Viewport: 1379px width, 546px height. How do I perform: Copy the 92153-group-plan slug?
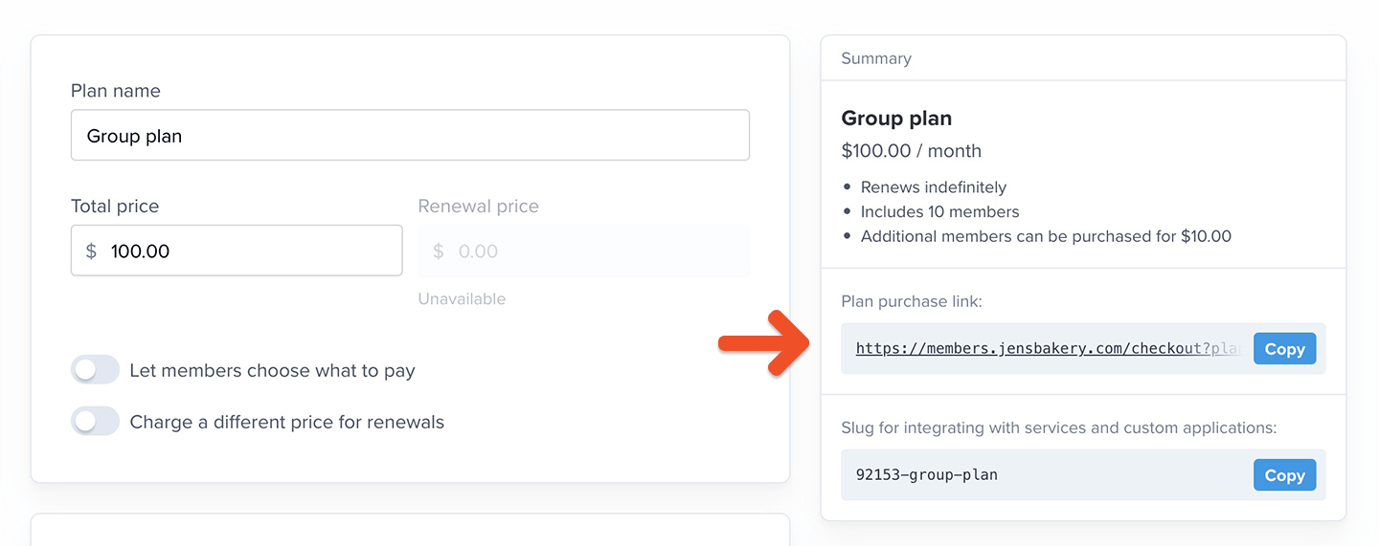point(1284,475)
